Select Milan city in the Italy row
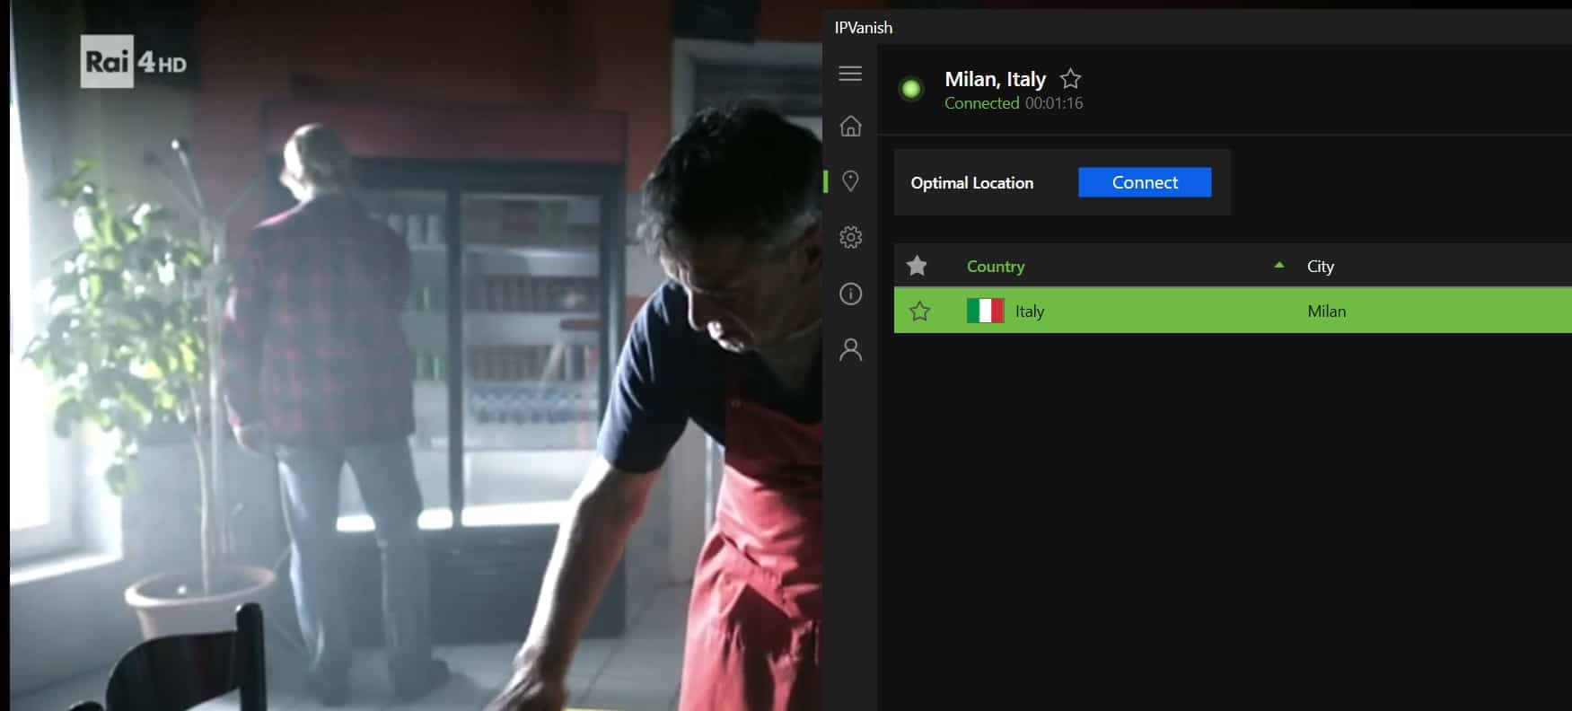Screen dimensions: 1572x711 coord(1327,312)
